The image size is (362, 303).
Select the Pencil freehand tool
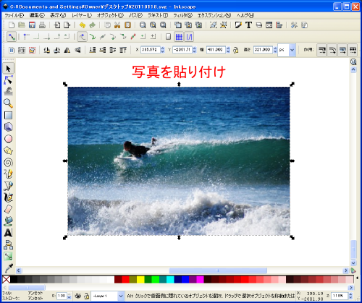coord(9,174)
